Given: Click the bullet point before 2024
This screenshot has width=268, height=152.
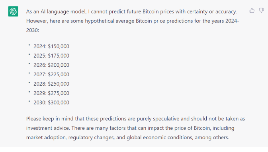Looking at the screenshot, I should tap(29, 45).
